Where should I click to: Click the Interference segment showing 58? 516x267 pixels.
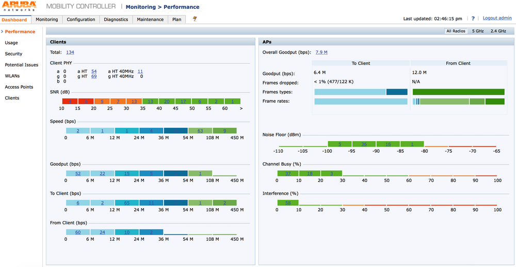point(288,203)
